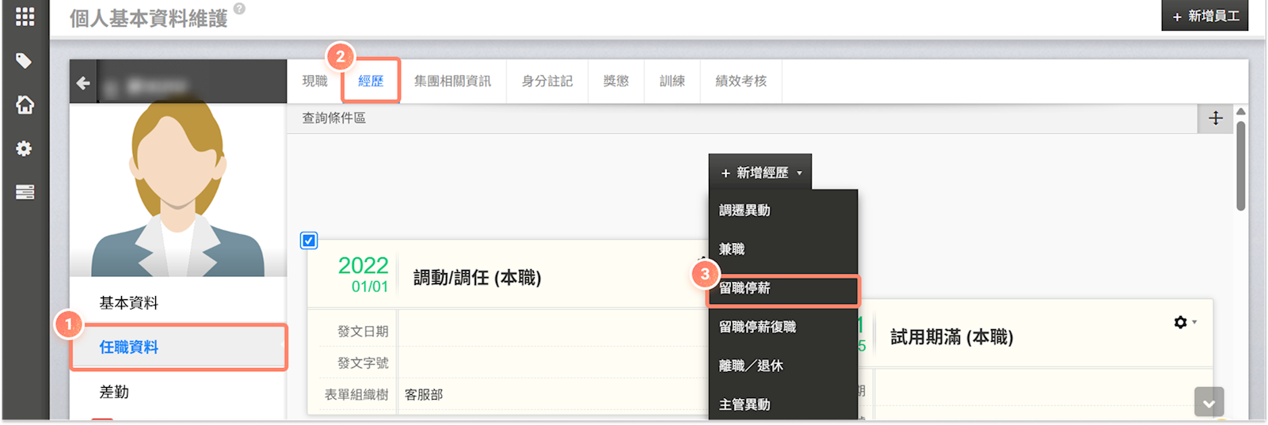Open the apps grid menu icon

[x=25, y=17]
